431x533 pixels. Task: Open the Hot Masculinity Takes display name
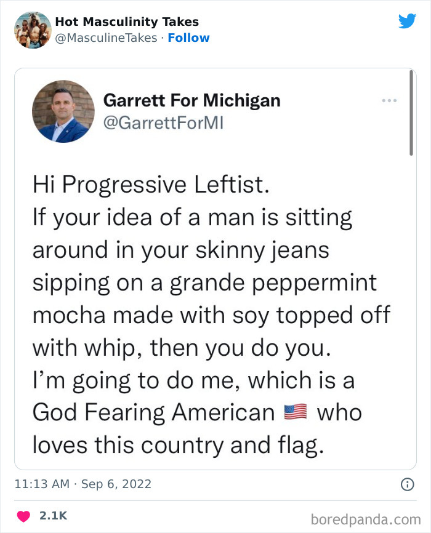pyautogui.click(x=127, y=22)
